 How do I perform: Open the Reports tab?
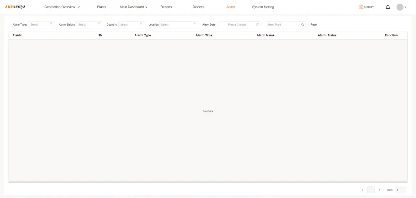click(x=166, y=7)
